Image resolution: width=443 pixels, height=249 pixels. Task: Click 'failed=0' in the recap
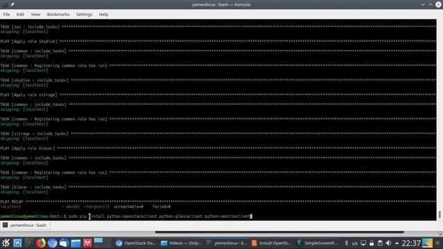(x=161, y=207)
